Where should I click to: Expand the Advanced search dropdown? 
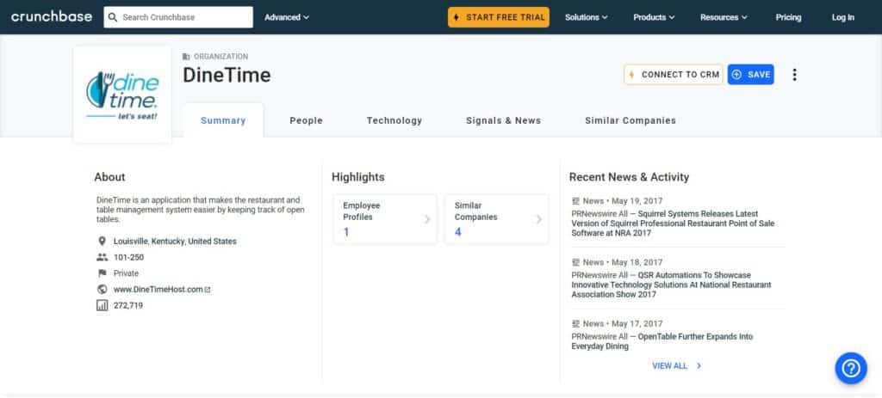(287, 17)
